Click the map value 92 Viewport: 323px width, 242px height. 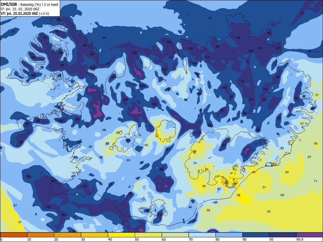[137, 178]
